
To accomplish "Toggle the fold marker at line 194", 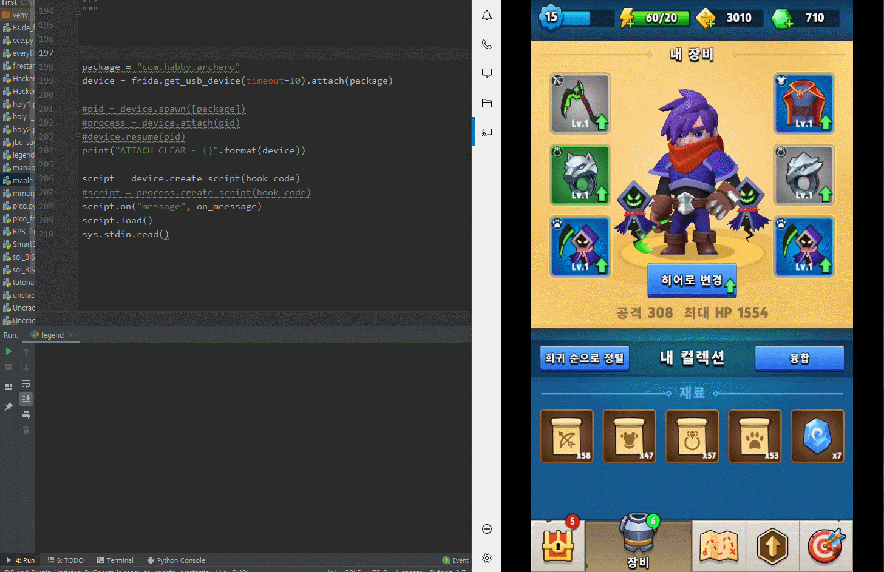I will click(x=78, y=11).
